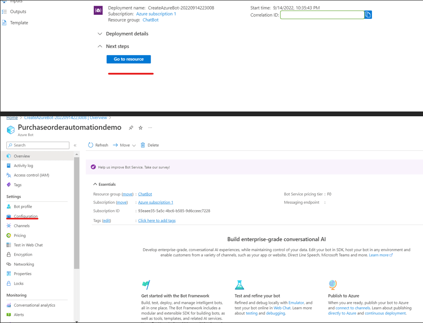
Task: Open the more options ellipsis menu
Action: pos(150,127)
